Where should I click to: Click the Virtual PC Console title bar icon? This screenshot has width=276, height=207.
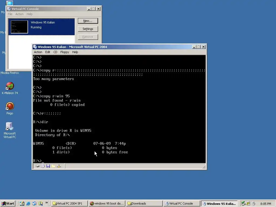9,9
